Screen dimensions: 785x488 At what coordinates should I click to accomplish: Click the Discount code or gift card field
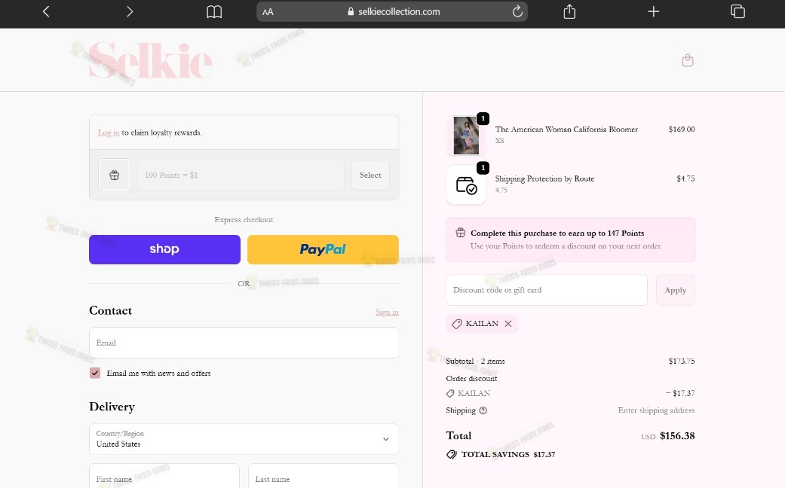pos(547,290)
